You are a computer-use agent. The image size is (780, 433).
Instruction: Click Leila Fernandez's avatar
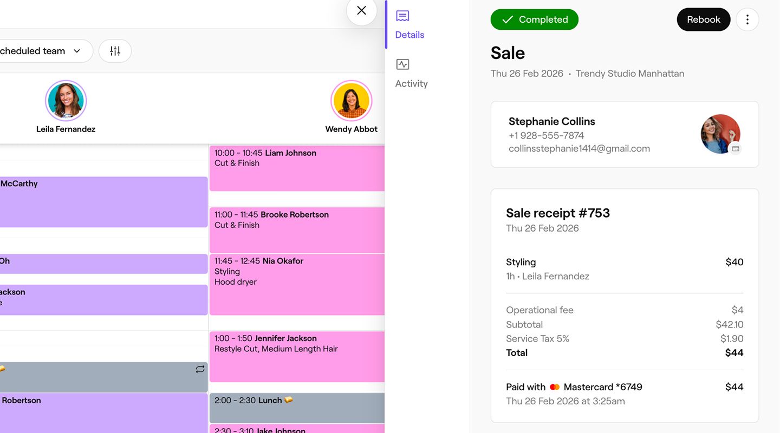tap(66, 101)
